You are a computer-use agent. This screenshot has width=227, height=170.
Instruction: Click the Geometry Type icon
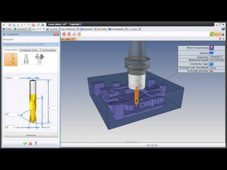[x=211, y=64]
